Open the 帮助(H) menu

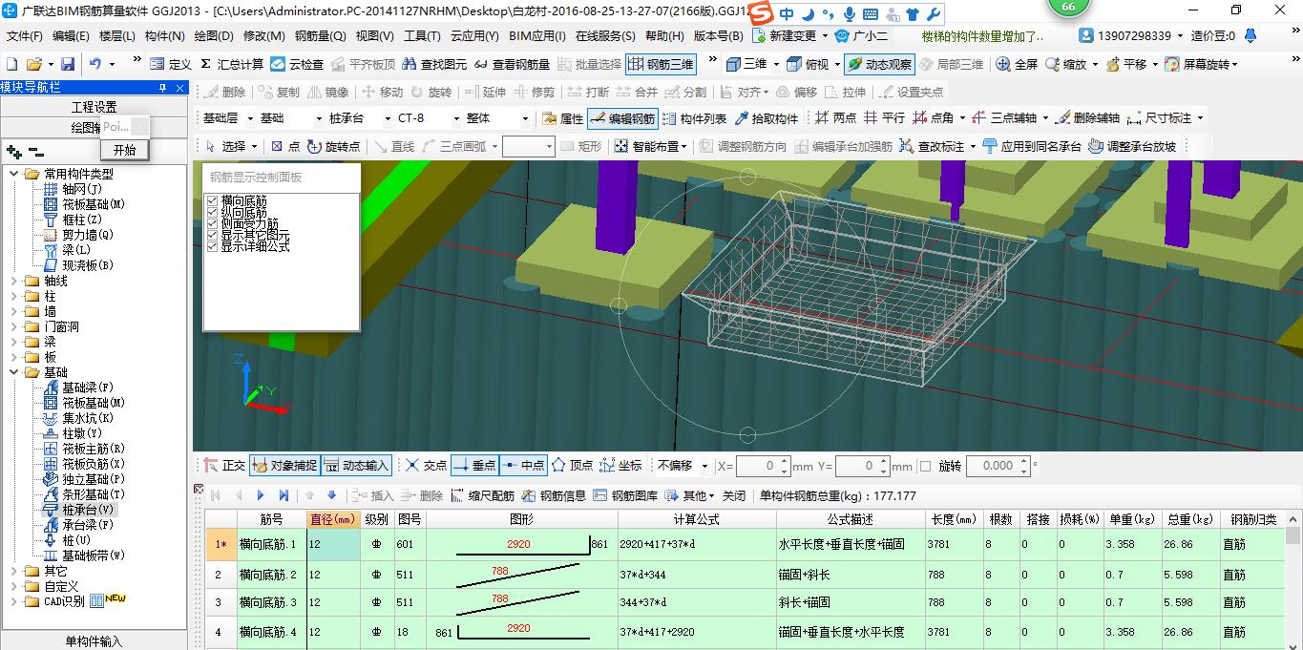[x=664, y=36]
